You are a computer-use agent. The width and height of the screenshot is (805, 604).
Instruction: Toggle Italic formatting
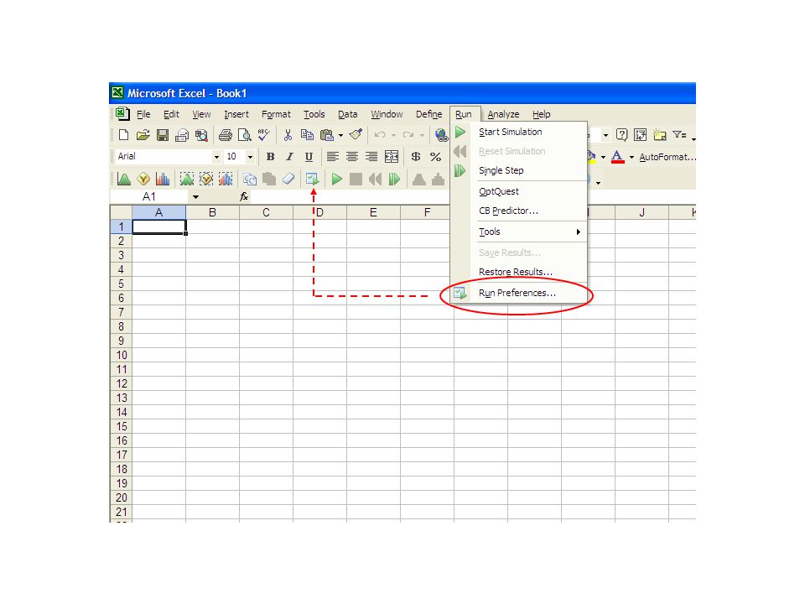tap(289, 157)
